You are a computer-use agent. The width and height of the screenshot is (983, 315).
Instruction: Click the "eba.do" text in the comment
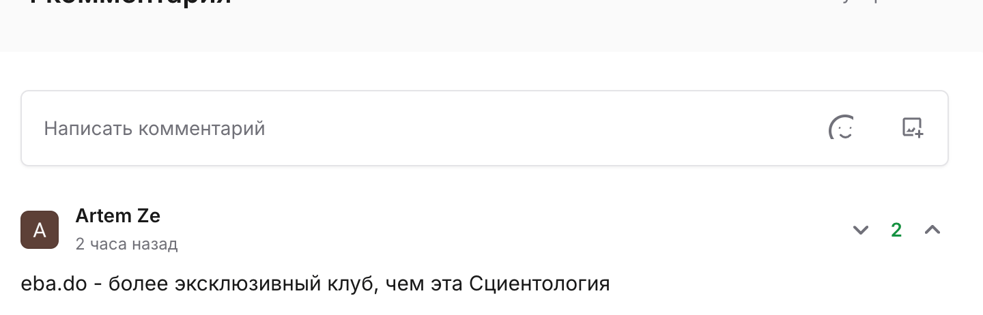click(x=54, y=284)
